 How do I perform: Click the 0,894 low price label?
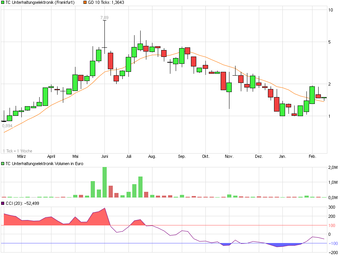click(x=7, y=126)
